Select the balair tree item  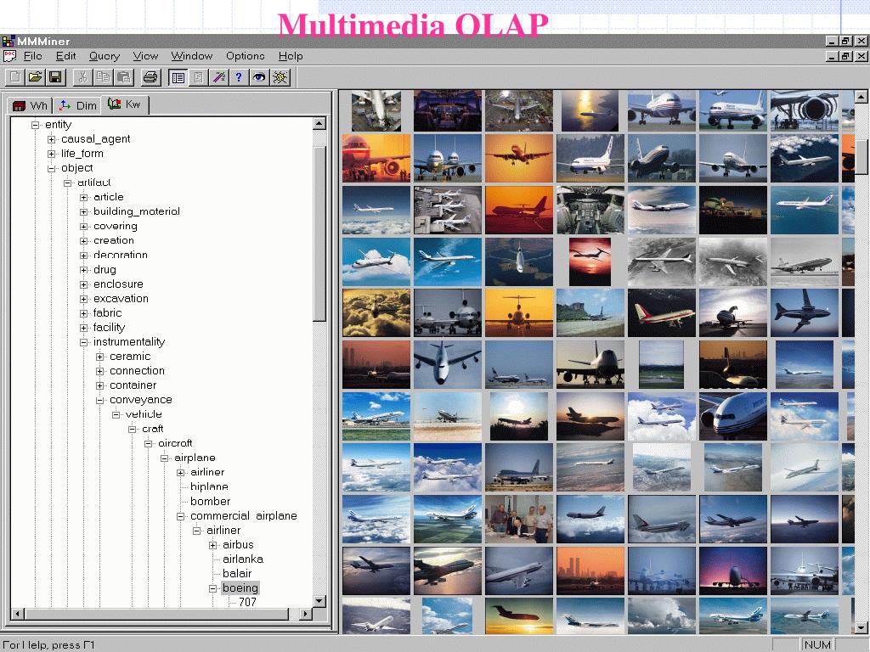coord(237,573)
